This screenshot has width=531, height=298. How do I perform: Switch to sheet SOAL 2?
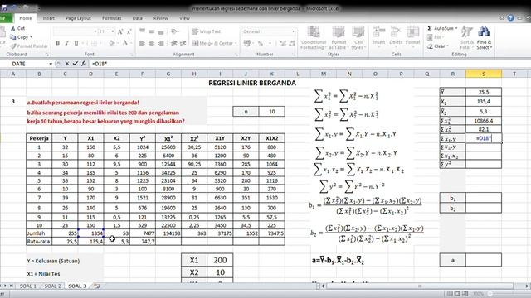point(53,286)
